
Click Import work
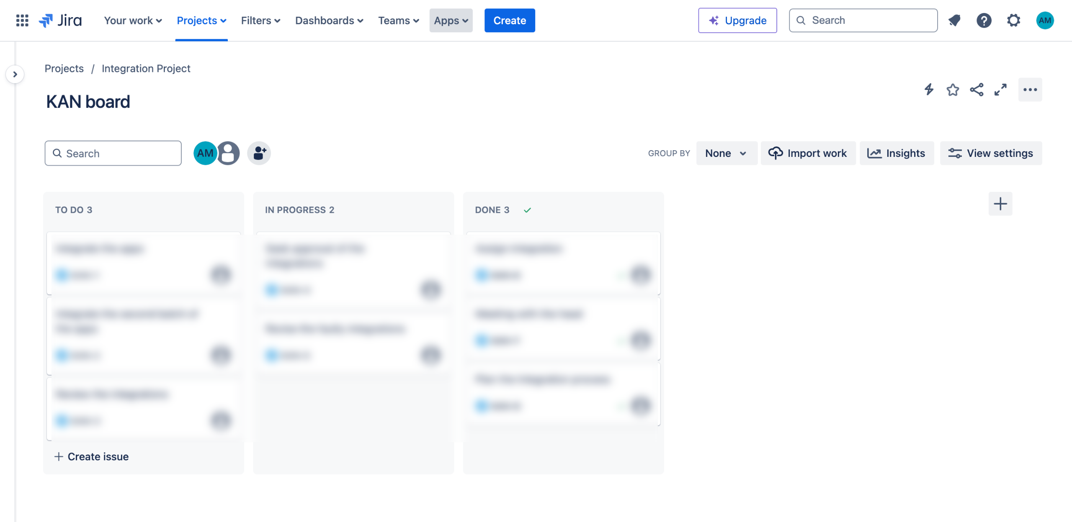coord(808,153)
